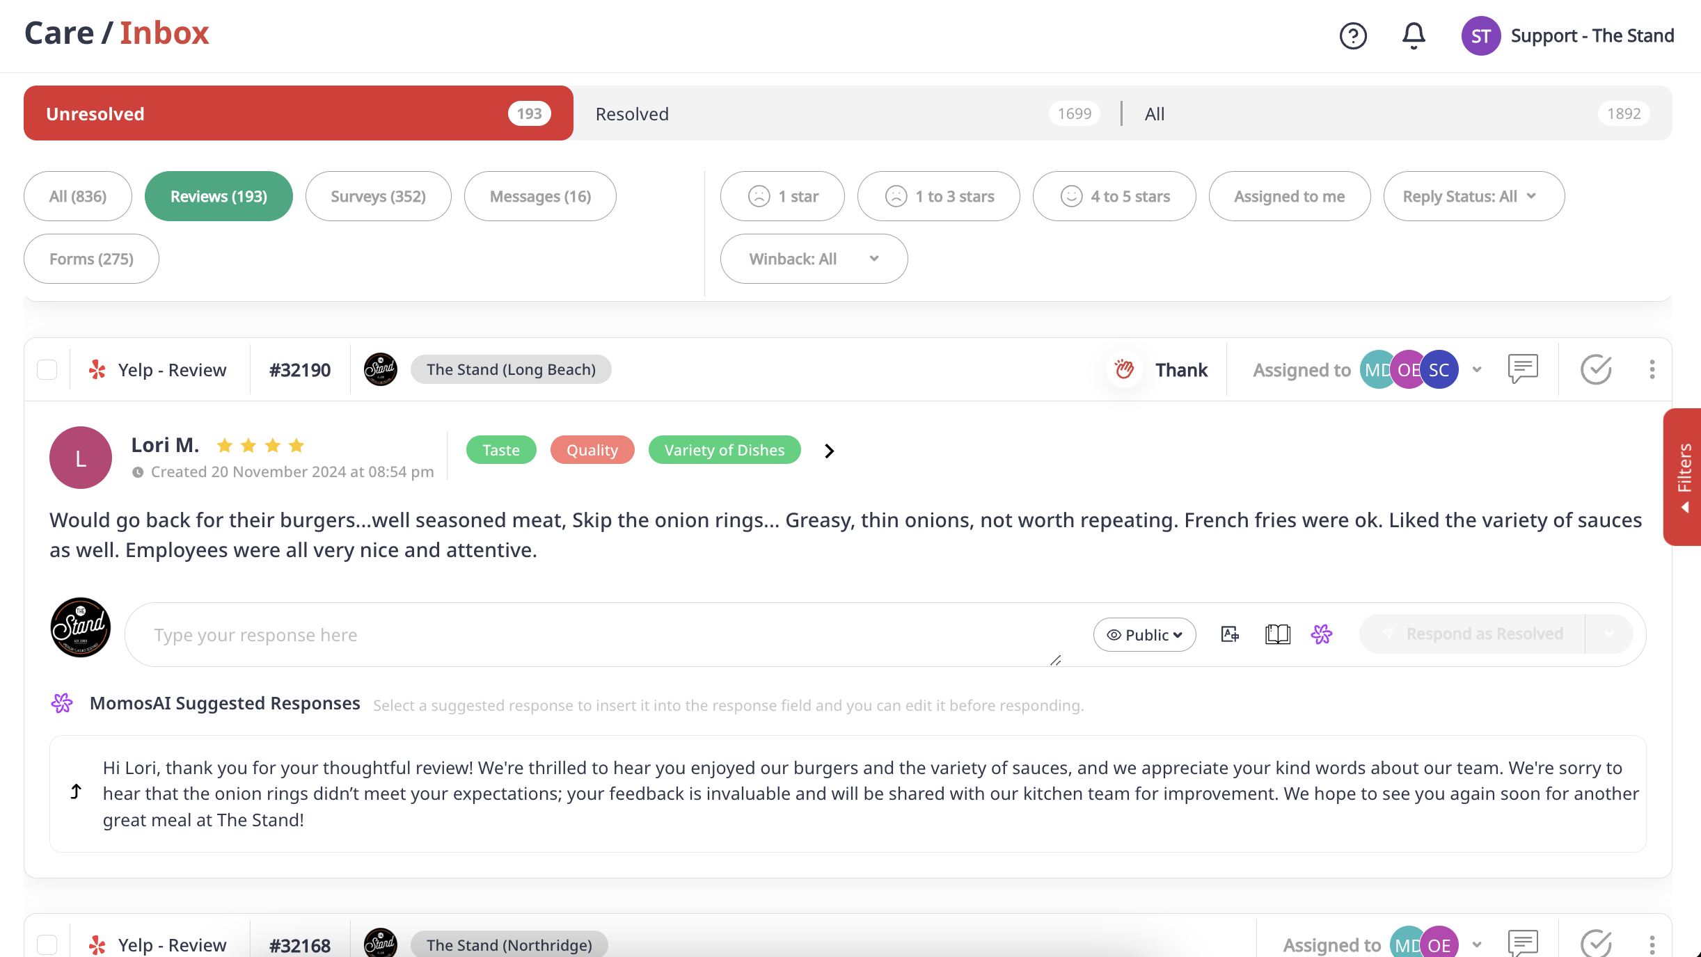Click the SC assignee avatar on review #32190
This screenshot has height=957, width=1701.
(x=1439, y=369)
